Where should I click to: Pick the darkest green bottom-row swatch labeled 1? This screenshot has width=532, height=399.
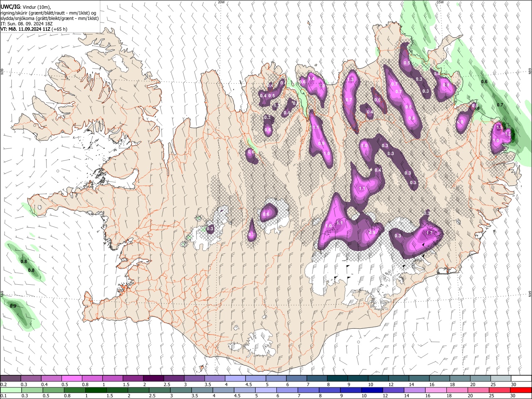click(x=96, y=390)
